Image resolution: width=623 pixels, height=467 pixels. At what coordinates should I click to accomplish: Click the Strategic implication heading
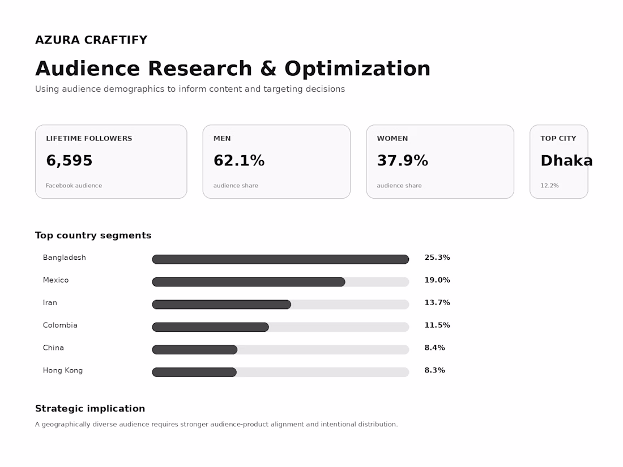pyautogui.click(x=90, y=408)
